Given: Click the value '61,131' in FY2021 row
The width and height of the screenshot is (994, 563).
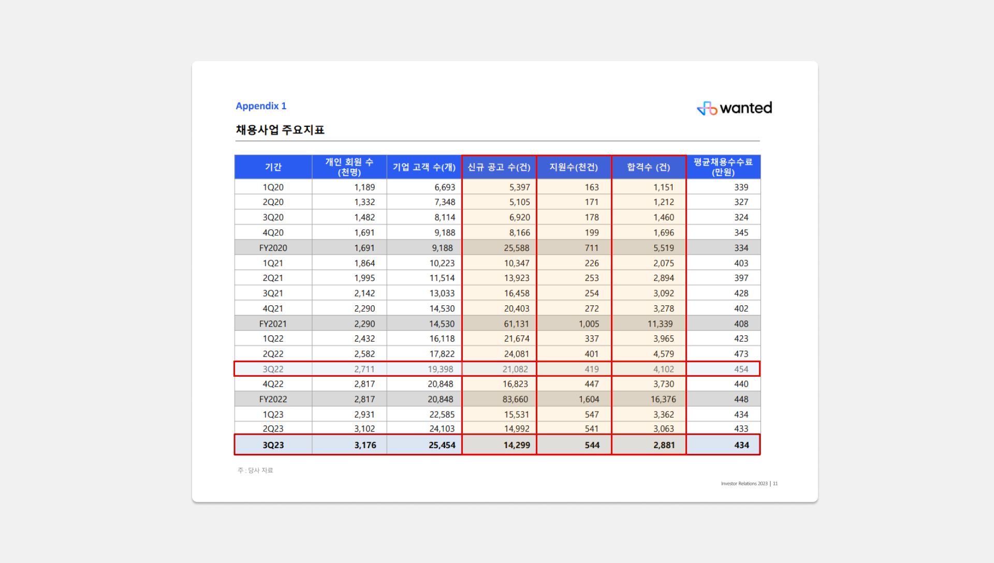Looking at the screenshot, I should tap(517, 324).
